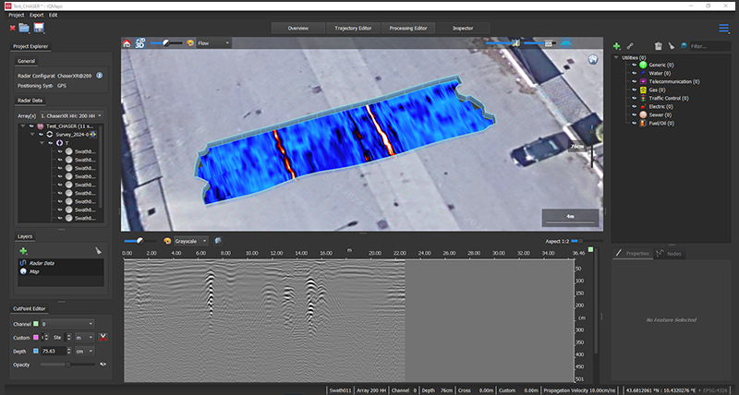
Task: Open the Grayscale color palette dropdown
Action: [190, 241]
